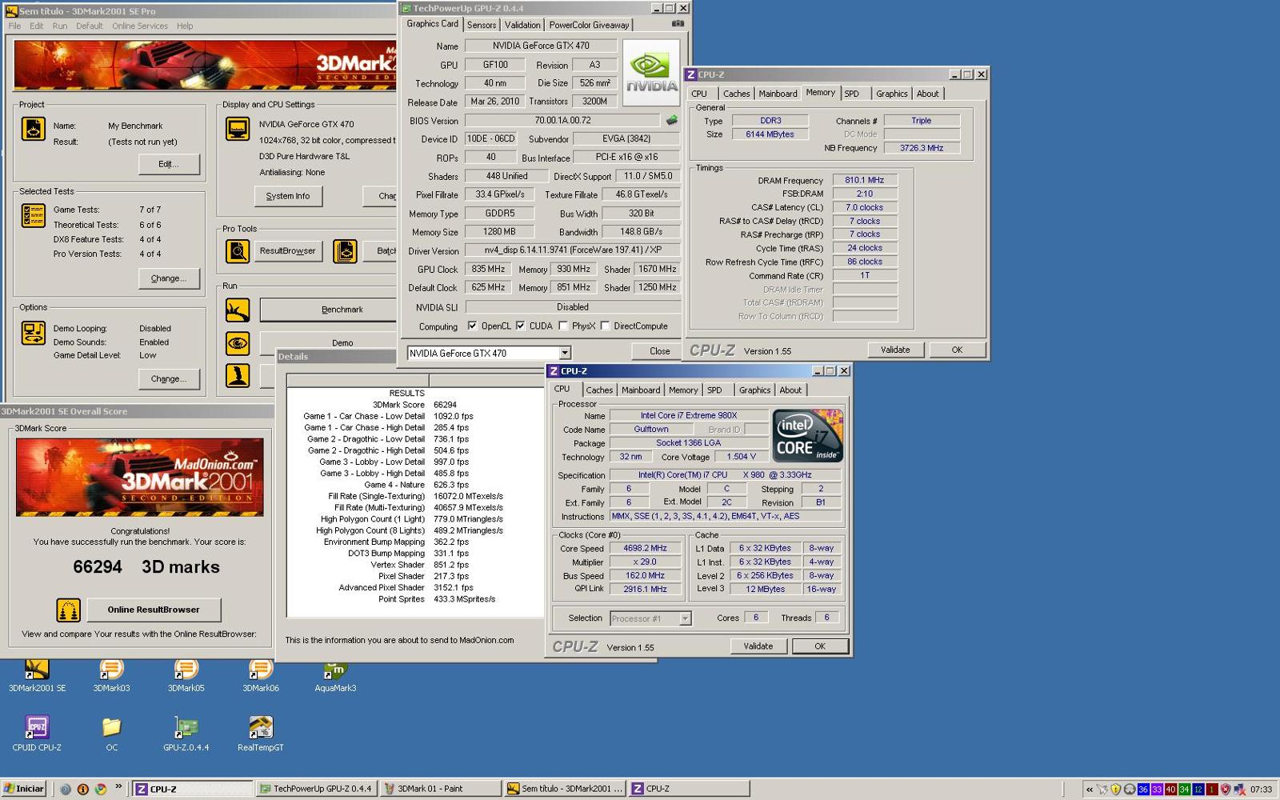Switch to the Validation tab in GPU-Z
This screenshot has width=1280, height=800.
(522, 25)
